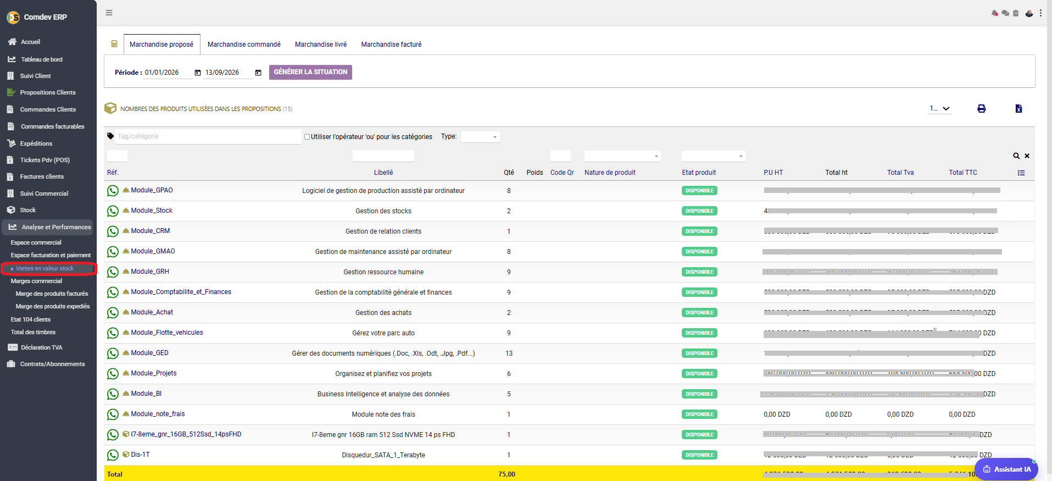Click WhatsApp icon for Module_GED
1052x481 pixels.
tap(113, 353)
